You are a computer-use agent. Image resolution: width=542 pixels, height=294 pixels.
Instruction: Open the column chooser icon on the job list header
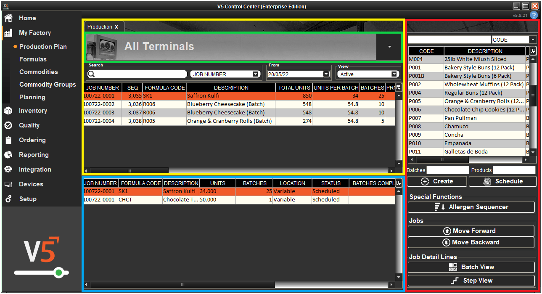398,87
